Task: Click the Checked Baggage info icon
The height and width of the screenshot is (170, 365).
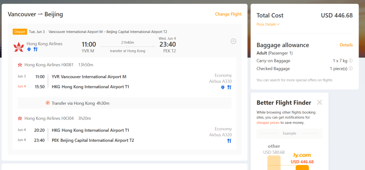Action: click(350, 69)
